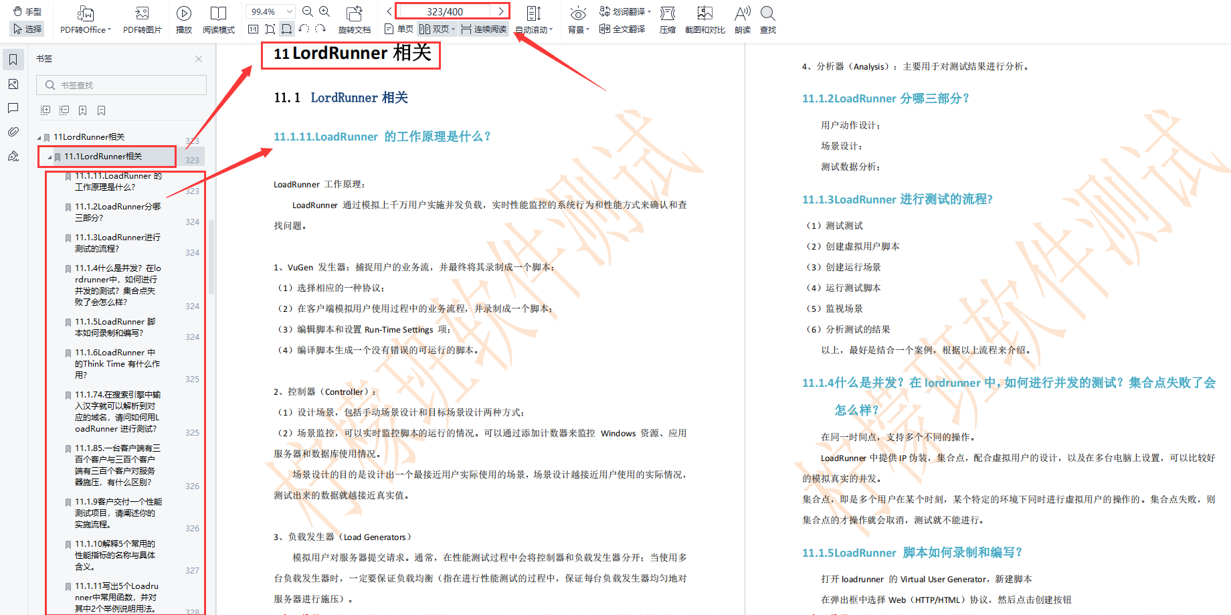Open 截图和对比 screenshot and compare
The height and width of the screenshot is (615, 1231).
pyautogui.click(x=704, y=20)
